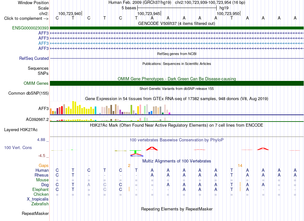Click the green T logo in conservation track
304x221 pixels.
point(136,152)
